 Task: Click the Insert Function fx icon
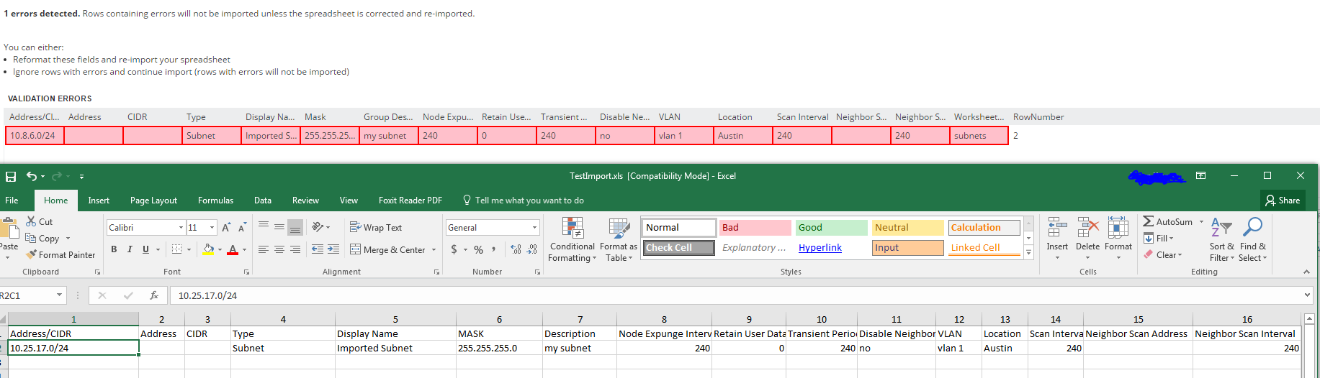(153, 295)
